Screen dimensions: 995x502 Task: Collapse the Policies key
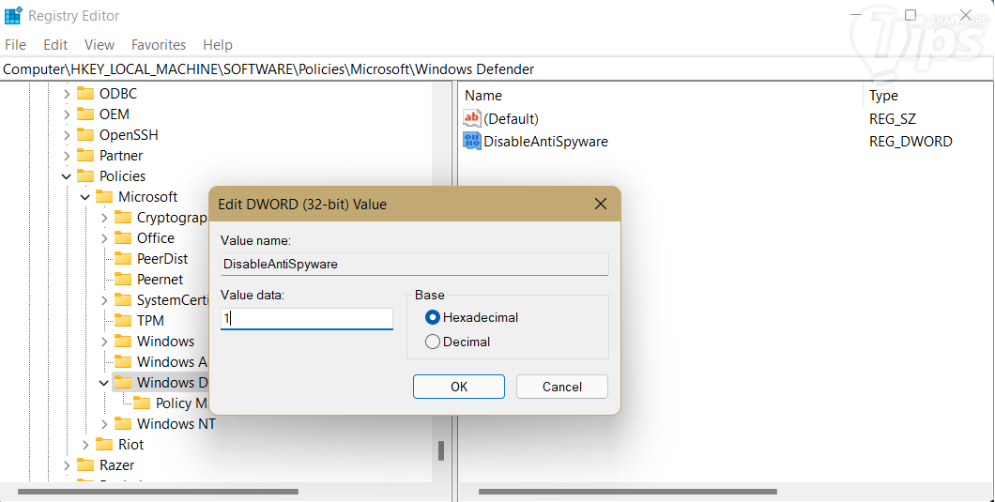(x=67, y=176)
